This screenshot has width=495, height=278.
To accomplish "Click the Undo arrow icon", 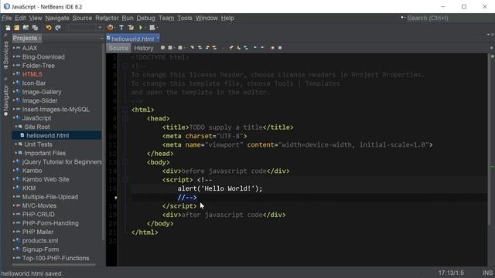I will click(x=49, y=28).
